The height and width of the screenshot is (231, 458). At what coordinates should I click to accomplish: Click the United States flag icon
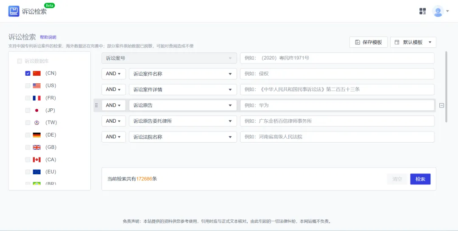37,85
